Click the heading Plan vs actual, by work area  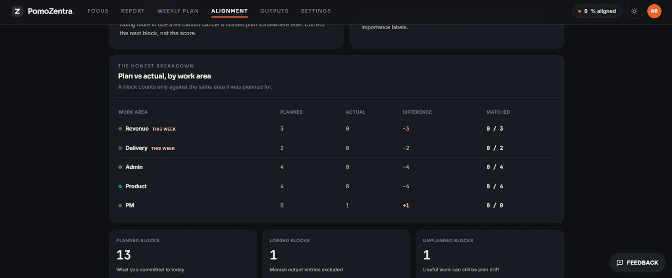point(164,76)
